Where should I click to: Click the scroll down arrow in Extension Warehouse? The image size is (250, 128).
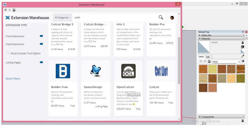pos(179,119)
